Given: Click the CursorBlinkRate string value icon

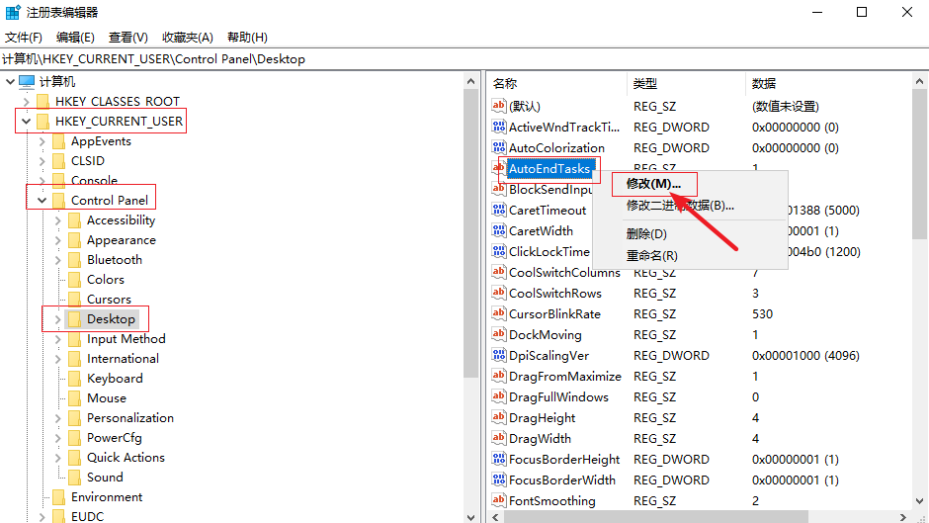Looking at the screenshot, I should pos(499,314).
